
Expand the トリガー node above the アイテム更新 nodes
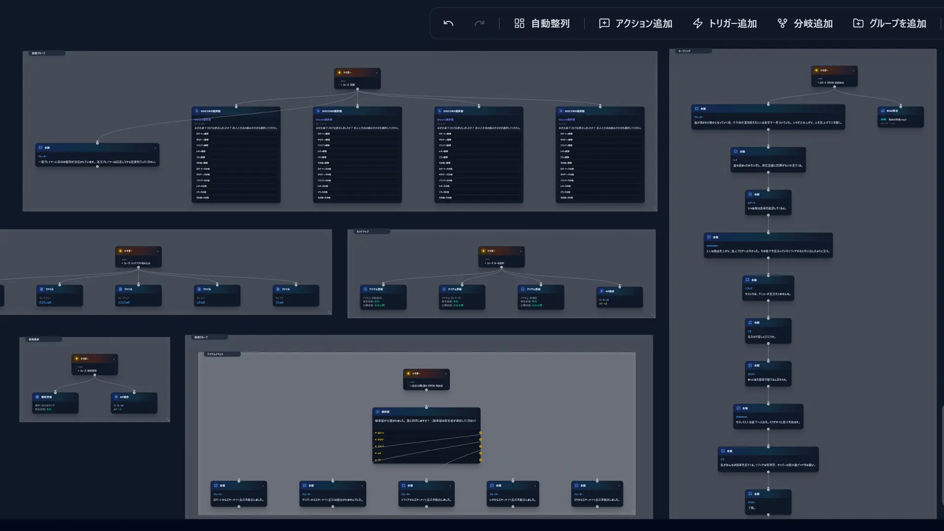coord(521,251)
